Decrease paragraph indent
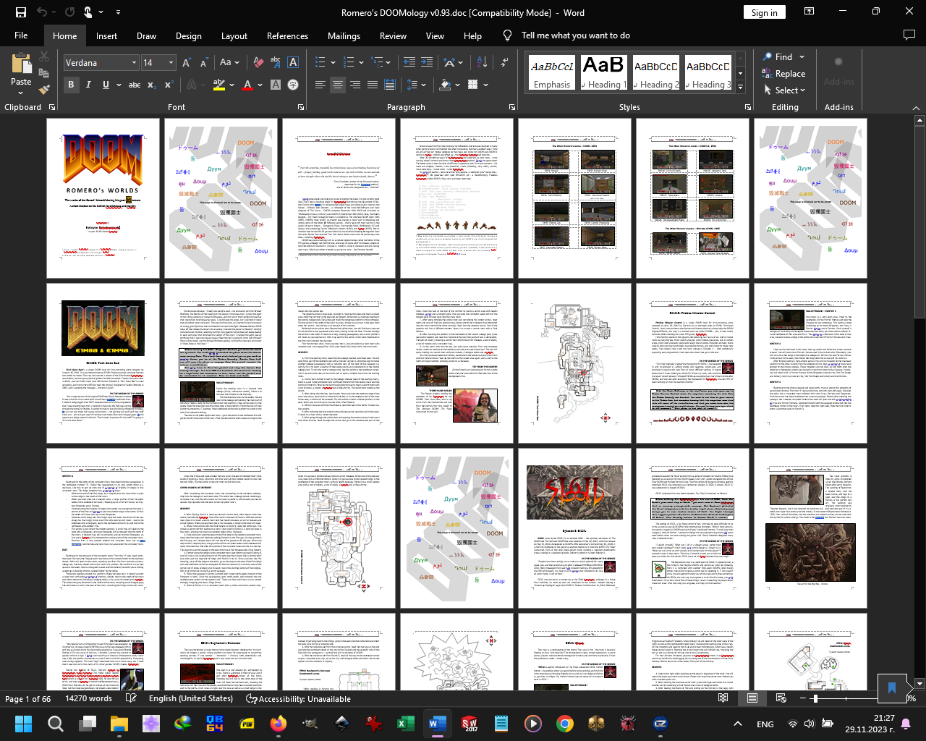The image size is (926, 741). tap(409, 63)
